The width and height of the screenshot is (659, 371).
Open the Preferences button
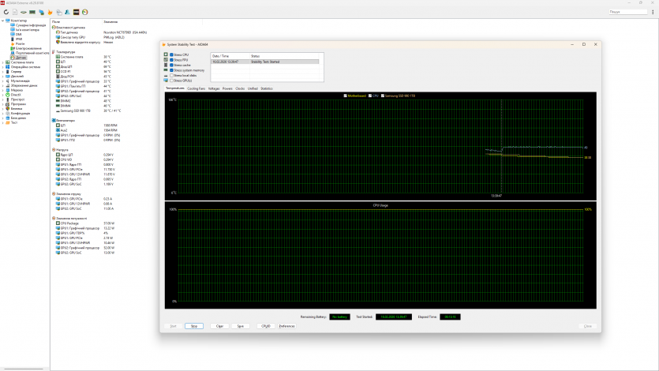click(286, 325)
